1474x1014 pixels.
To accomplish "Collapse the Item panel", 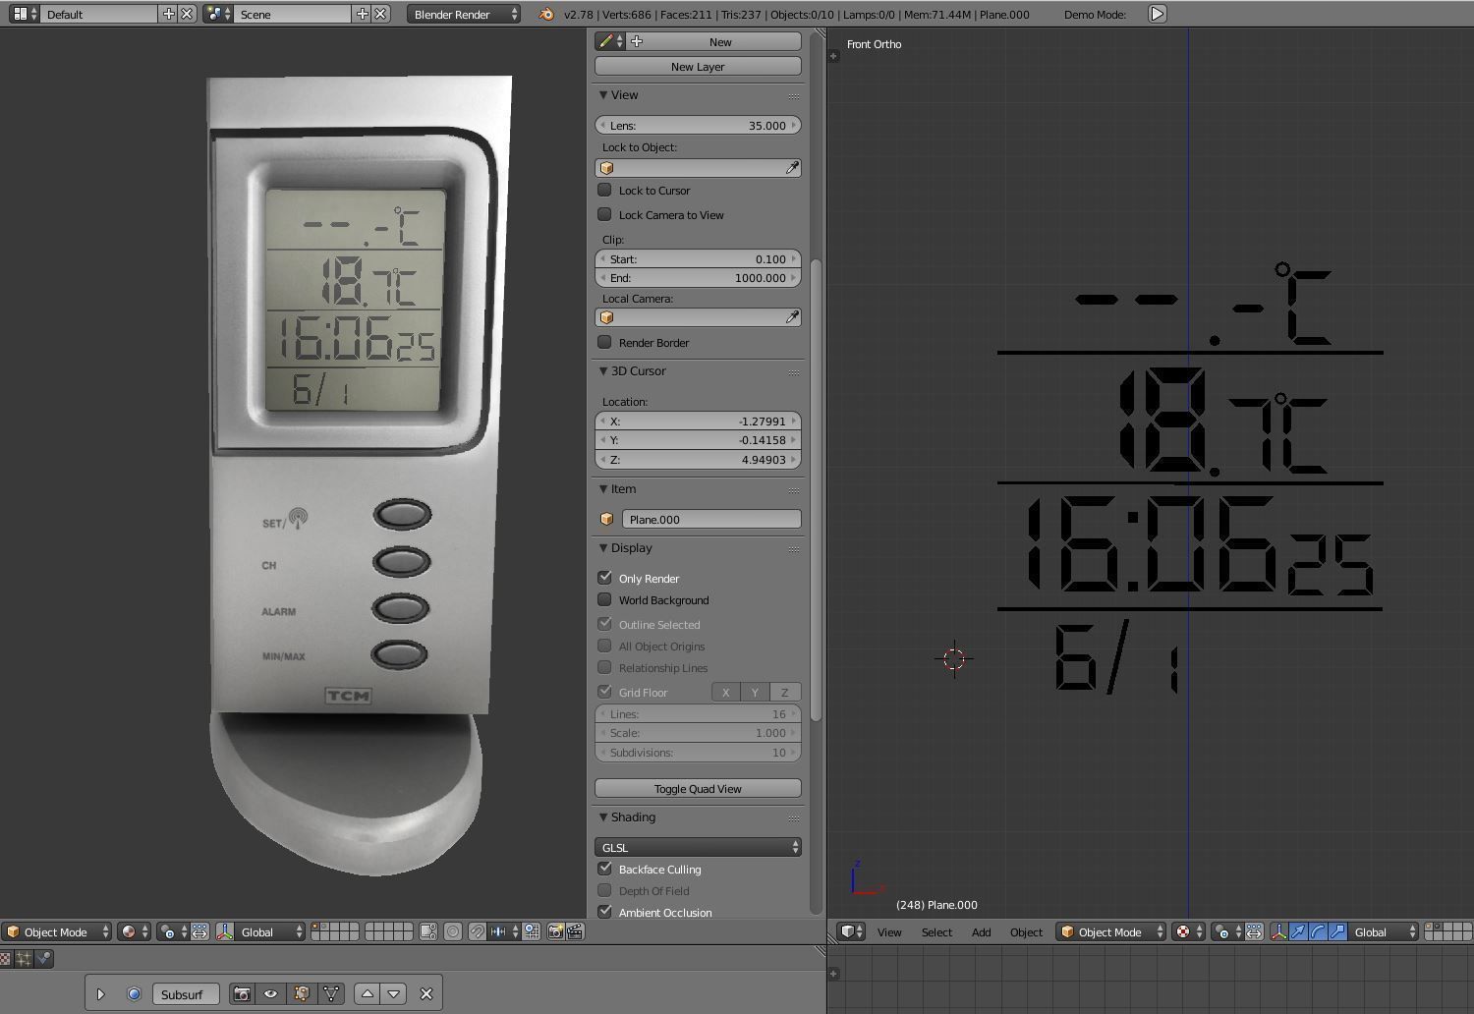I will click(x=603, y=489).
